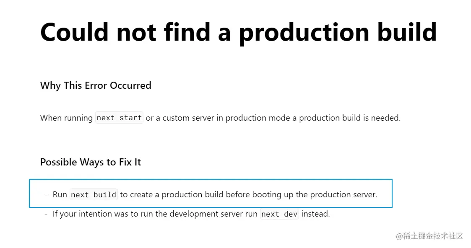Click the phrase 'production build is needed'
Viewport: 471px width, 248px height.
tap(350, 118)
